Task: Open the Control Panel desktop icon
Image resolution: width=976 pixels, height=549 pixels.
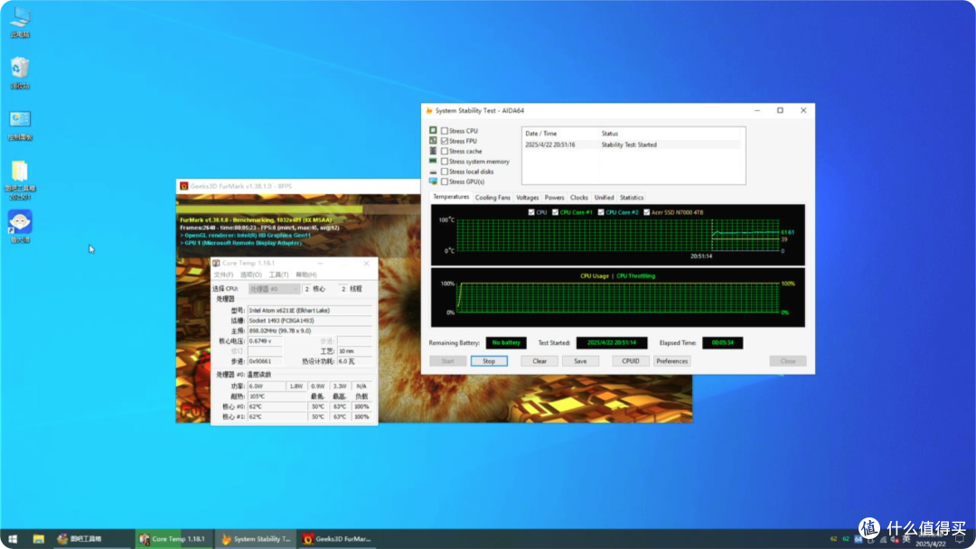Action: click(x=20, y=125)
